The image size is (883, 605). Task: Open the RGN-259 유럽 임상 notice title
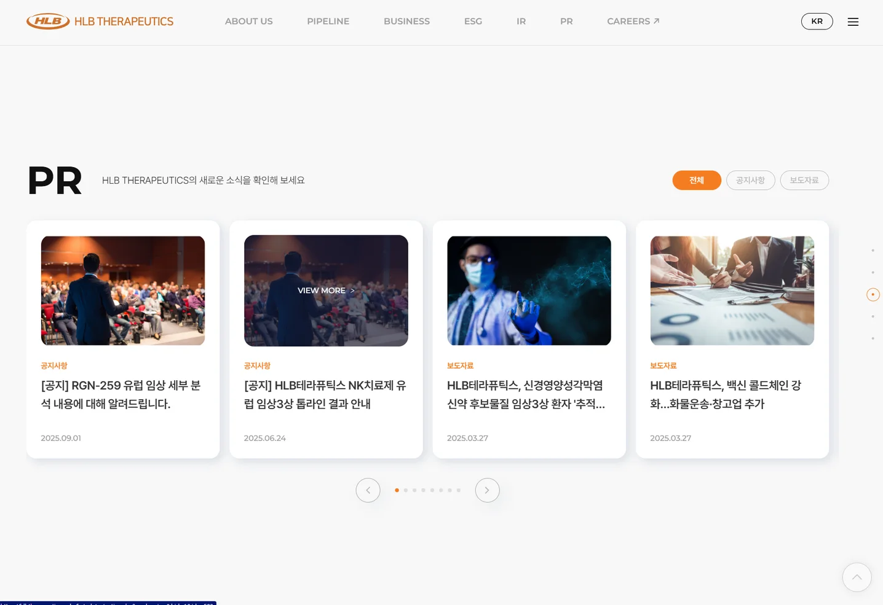121,394
